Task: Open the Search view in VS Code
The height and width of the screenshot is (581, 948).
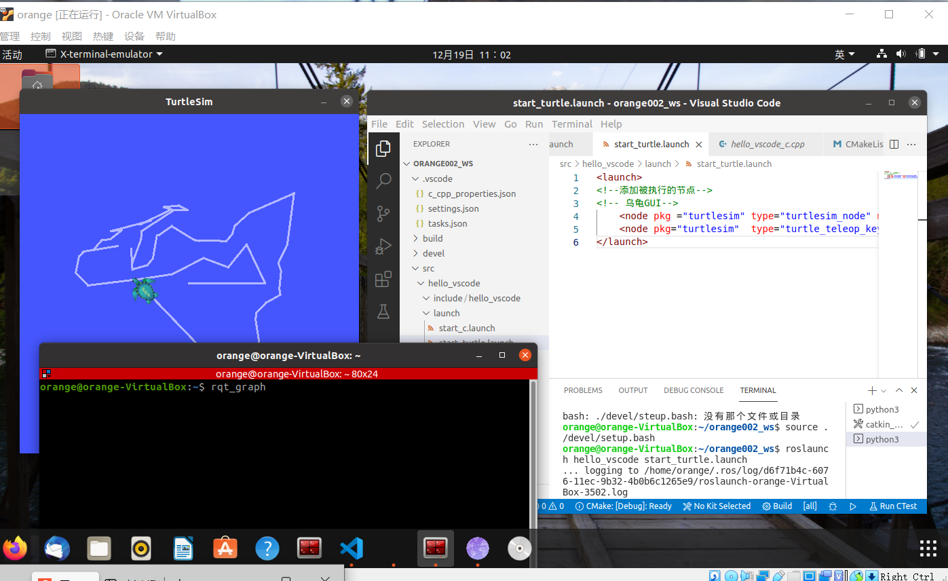Action: [384, 179]
